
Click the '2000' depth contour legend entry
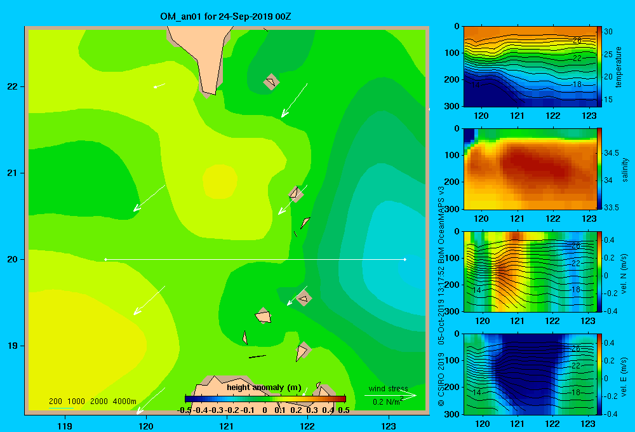[x=99, y=402]
